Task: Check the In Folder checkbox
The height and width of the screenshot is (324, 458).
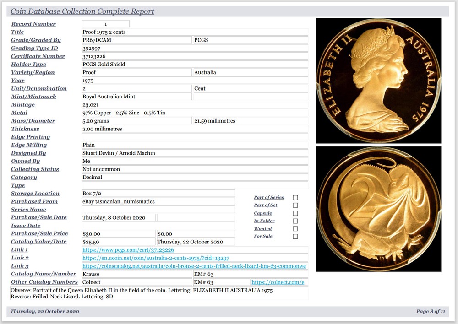Action: coord(295,221)
